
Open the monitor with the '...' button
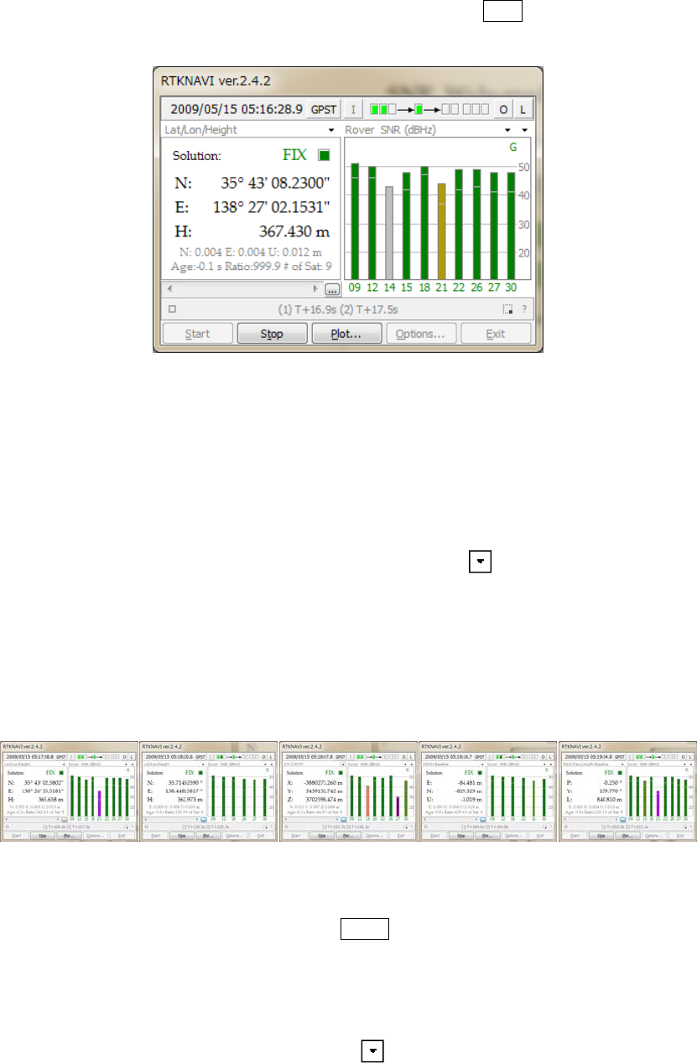click(x=332, y=289)
